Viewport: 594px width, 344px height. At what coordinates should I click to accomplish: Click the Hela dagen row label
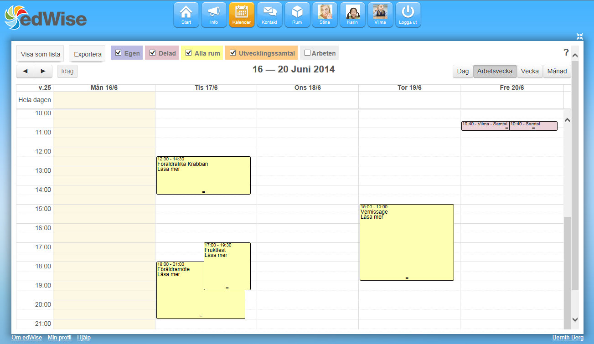(x=35, y=100)
